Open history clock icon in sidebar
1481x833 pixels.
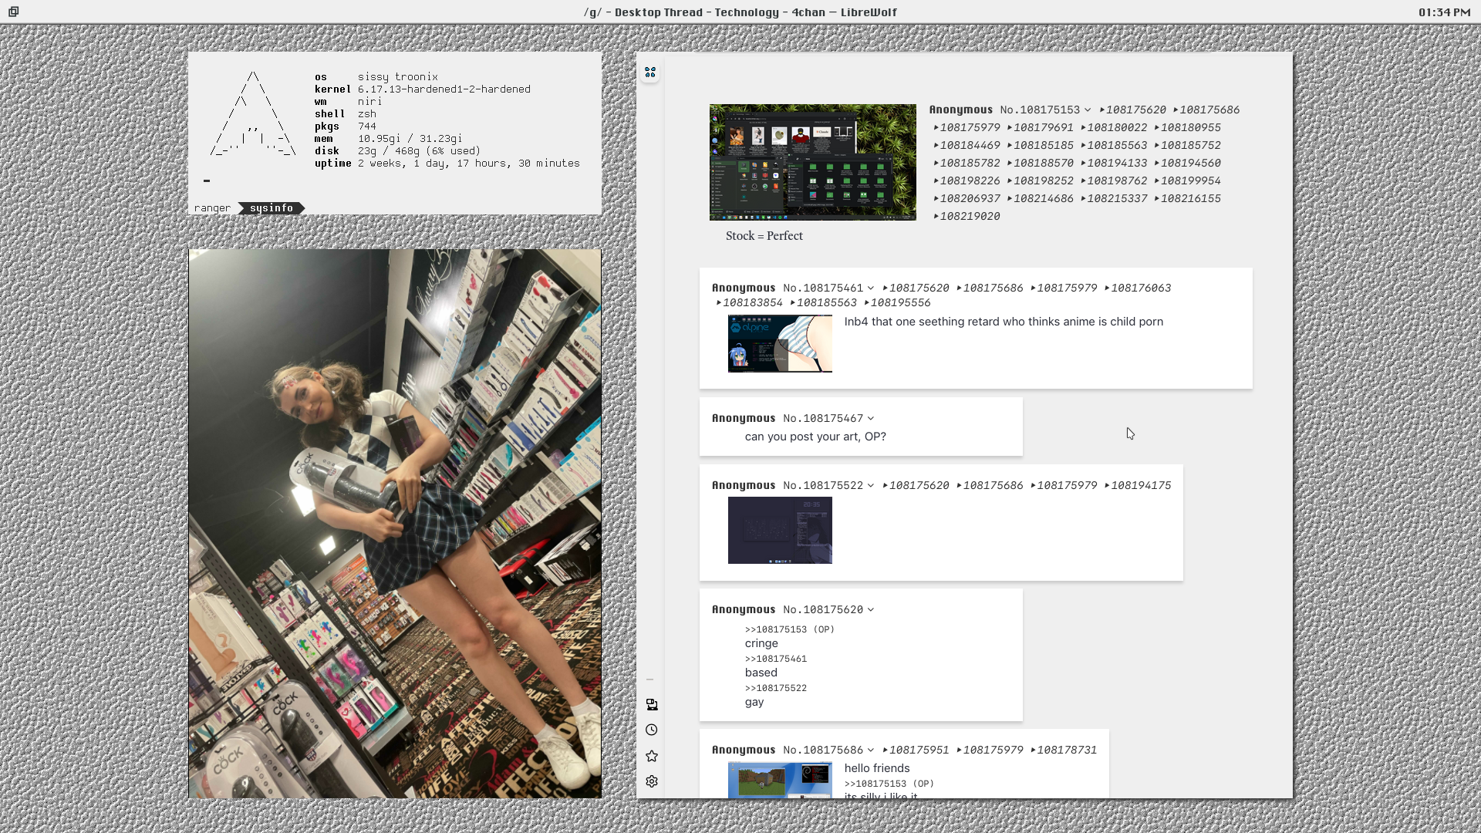(x=652, y=730)
